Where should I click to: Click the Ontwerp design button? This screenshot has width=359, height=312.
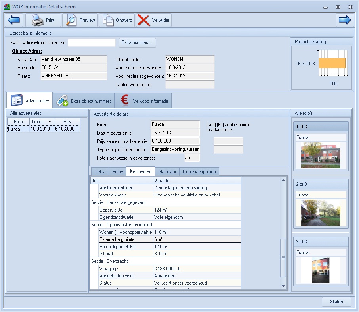coord(117,20)
